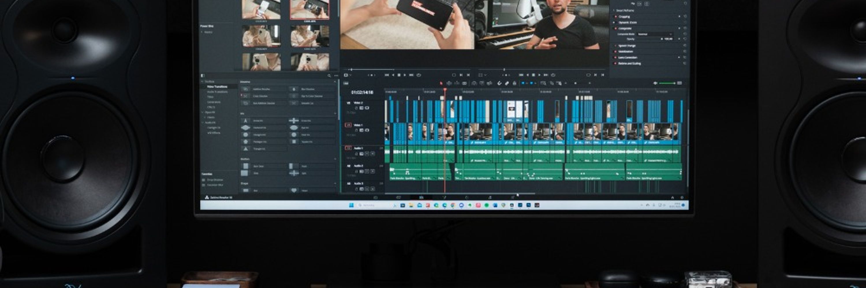Toggle Loop in the timeline viewer
The height and width of the screenshot is (288, 866).
(553, 75)
